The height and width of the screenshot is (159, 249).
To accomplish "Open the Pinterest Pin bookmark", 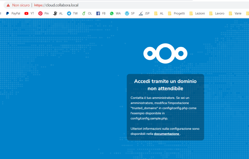I will (44, 14).
